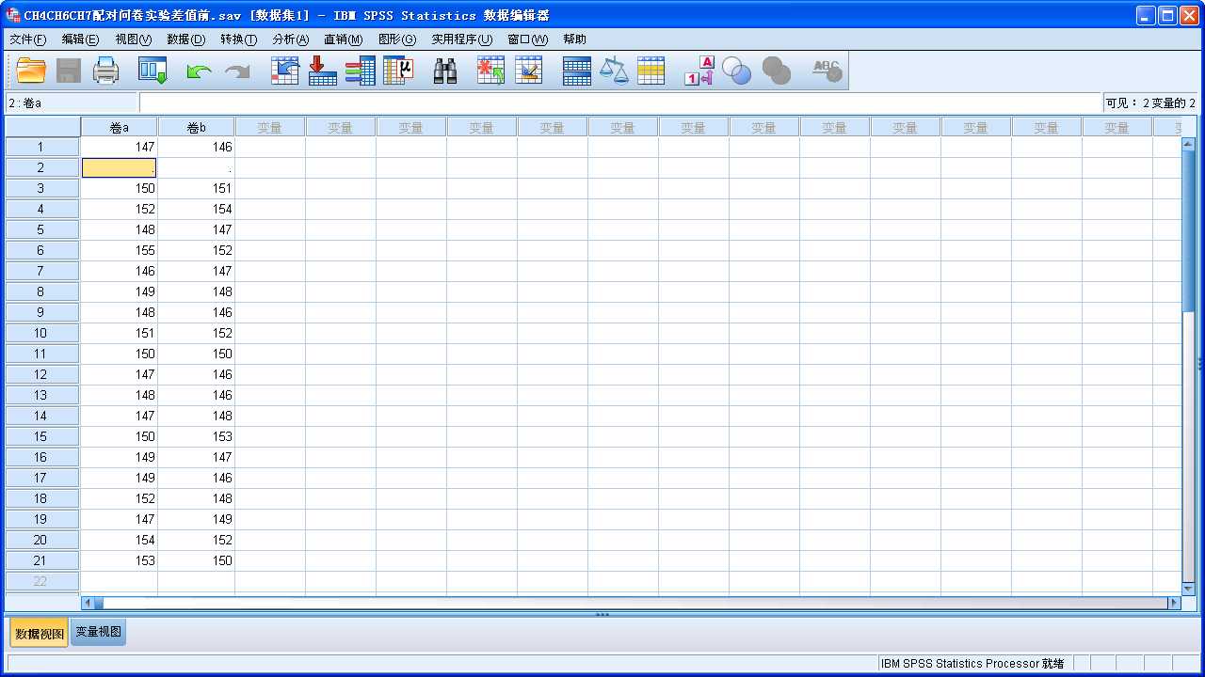The height and width of the screenshot is (677, 1205).
Task: Click the Save file diskette icon
Action: pyautogui.click(x=69, y=71)
